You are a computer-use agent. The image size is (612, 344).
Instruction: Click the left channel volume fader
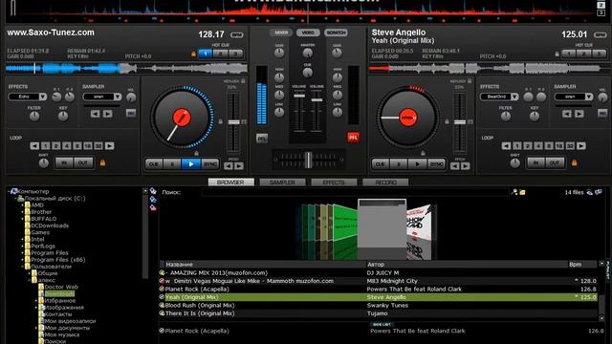[x=299, y=96]
